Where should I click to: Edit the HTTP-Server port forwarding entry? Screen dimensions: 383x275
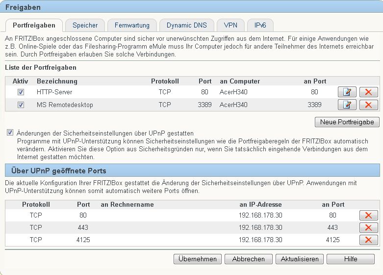point(347,92)
